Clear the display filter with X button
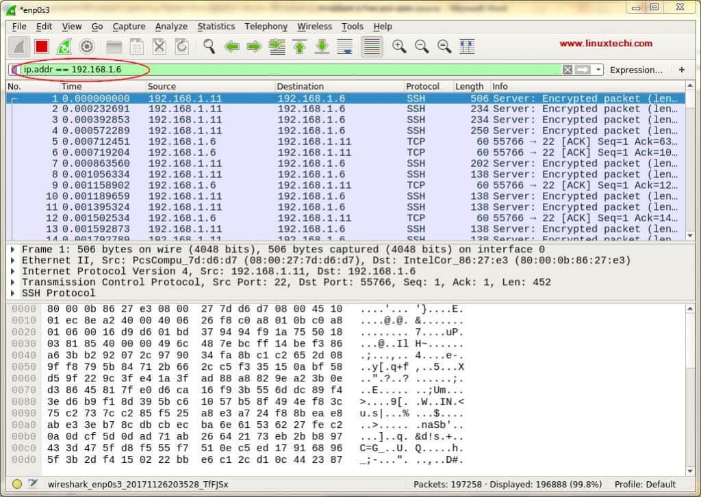Image resolution: width=701 pixels, height=497 pixels. [x=567, y=70]
